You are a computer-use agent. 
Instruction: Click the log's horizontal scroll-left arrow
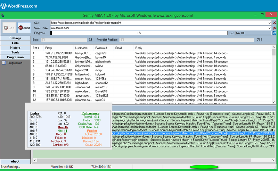(35, 160)
